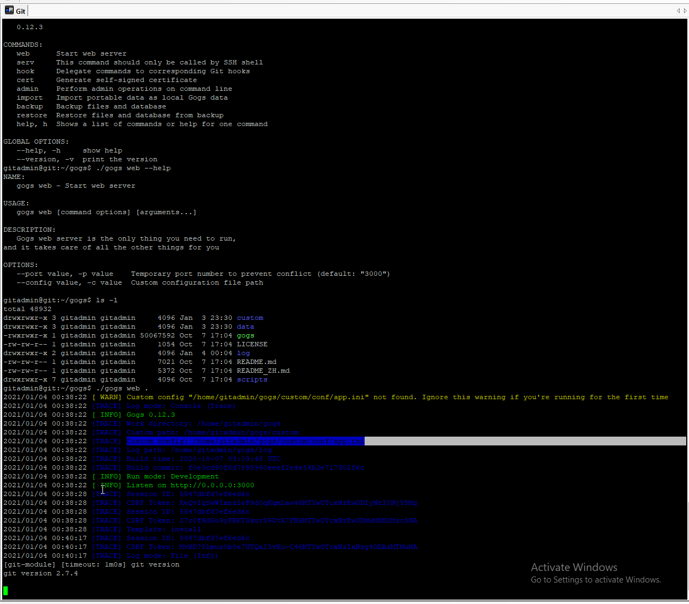Click 'git version 2.7.4' output line
689x604 pixels.
41,573
